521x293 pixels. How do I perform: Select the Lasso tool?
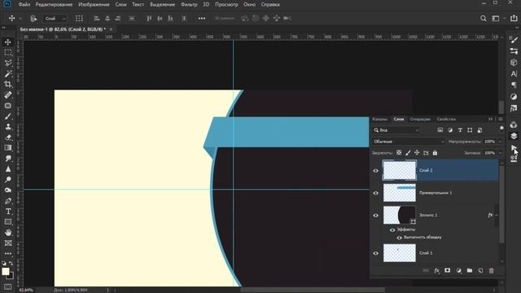pos(8,63)
